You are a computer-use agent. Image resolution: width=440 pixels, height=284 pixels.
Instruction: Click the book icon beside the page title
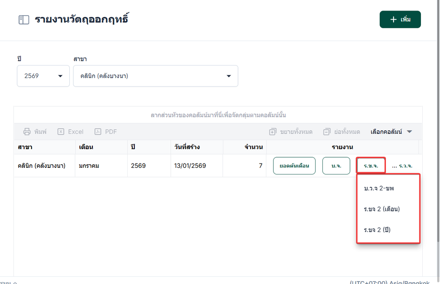tap(23, 20)
